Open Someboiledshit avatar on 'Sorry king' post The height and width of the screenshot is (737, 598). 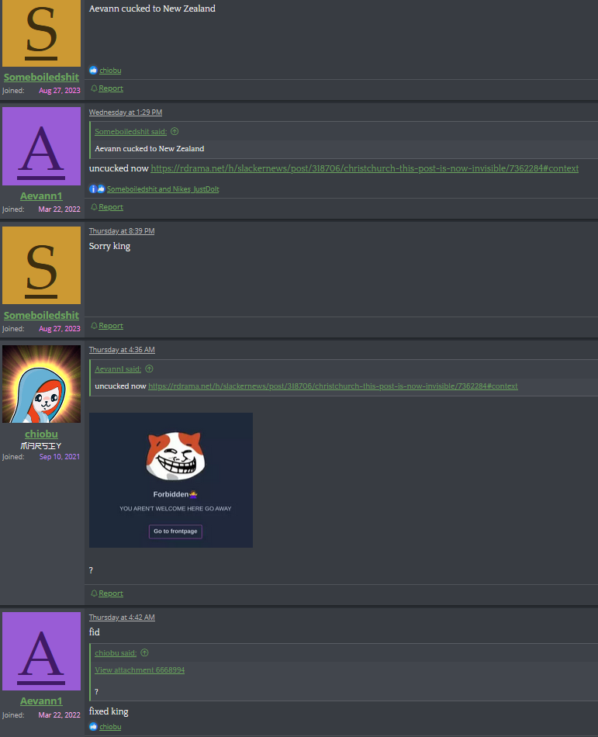click(41, 265)
